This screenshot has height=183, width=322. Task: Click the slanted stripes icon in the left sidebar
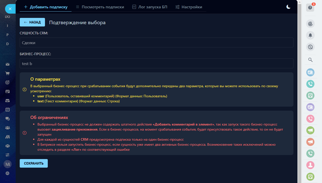[8, 137]
